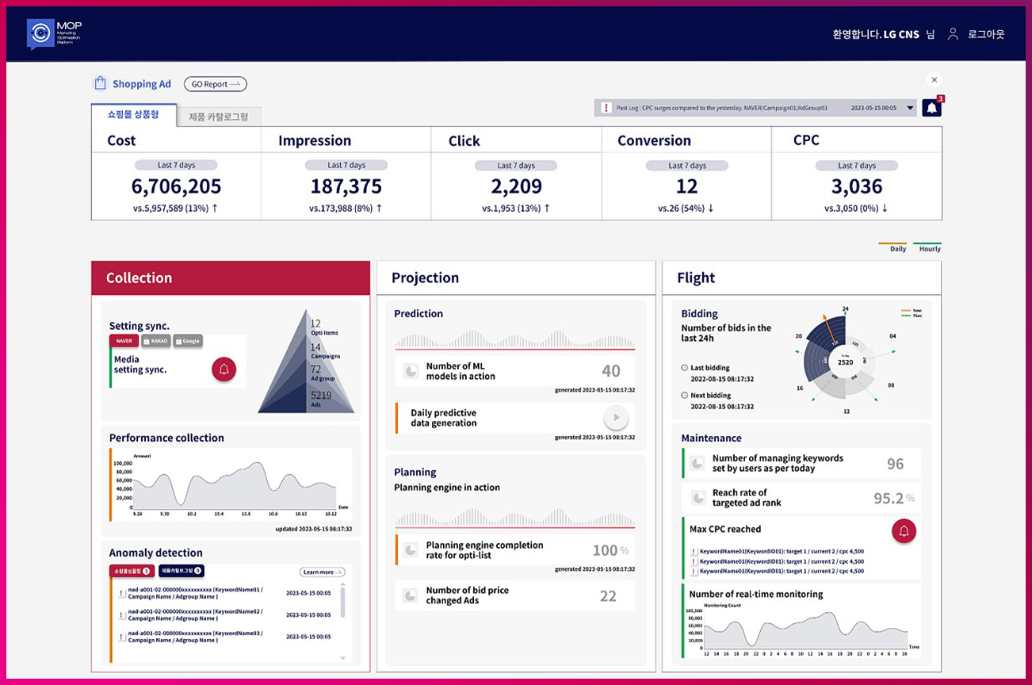Click pie icon beside Reach rate of targeted ad rank
Image resolution: width=1032 pixels, height=685 pixels.
click(698, 498)
